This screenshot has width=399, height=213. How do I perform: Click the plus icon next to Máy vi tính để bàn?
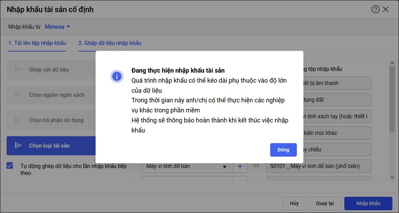point(240,166)
